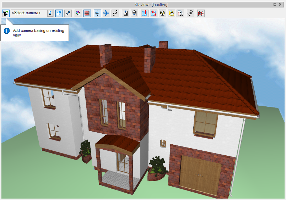
Task: Click the camera on tripod icon
Action: coord(162,13)
